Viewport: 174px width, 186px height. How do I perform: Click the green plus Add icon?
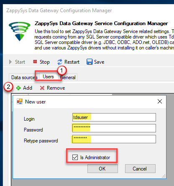click(x=18, y=88)
